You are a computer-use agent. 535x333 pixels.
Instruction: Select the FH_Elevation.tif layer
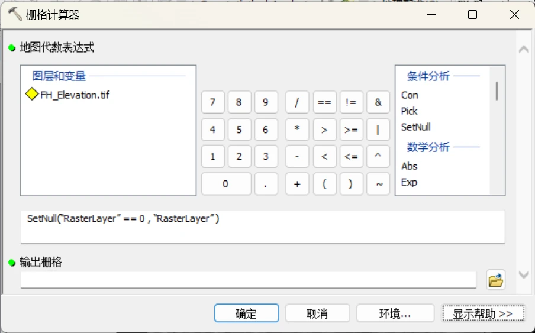click(x=75, y=95)
